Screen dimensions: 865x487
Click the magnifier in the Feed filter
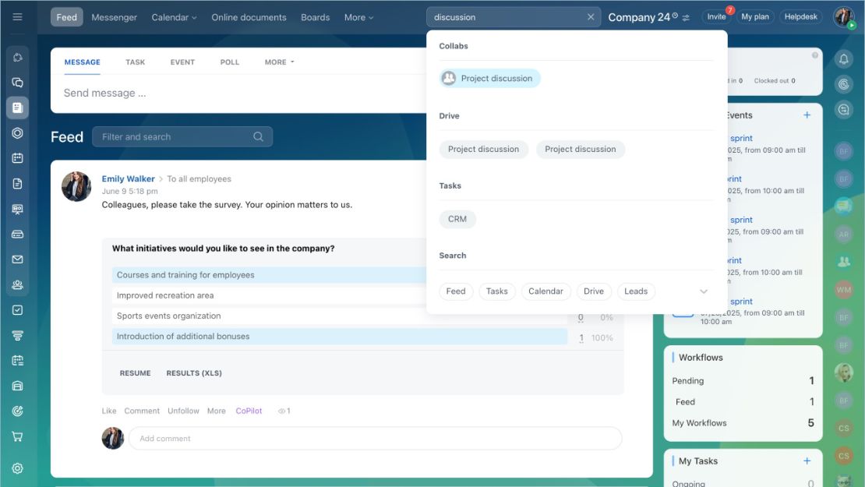(258, 137)
